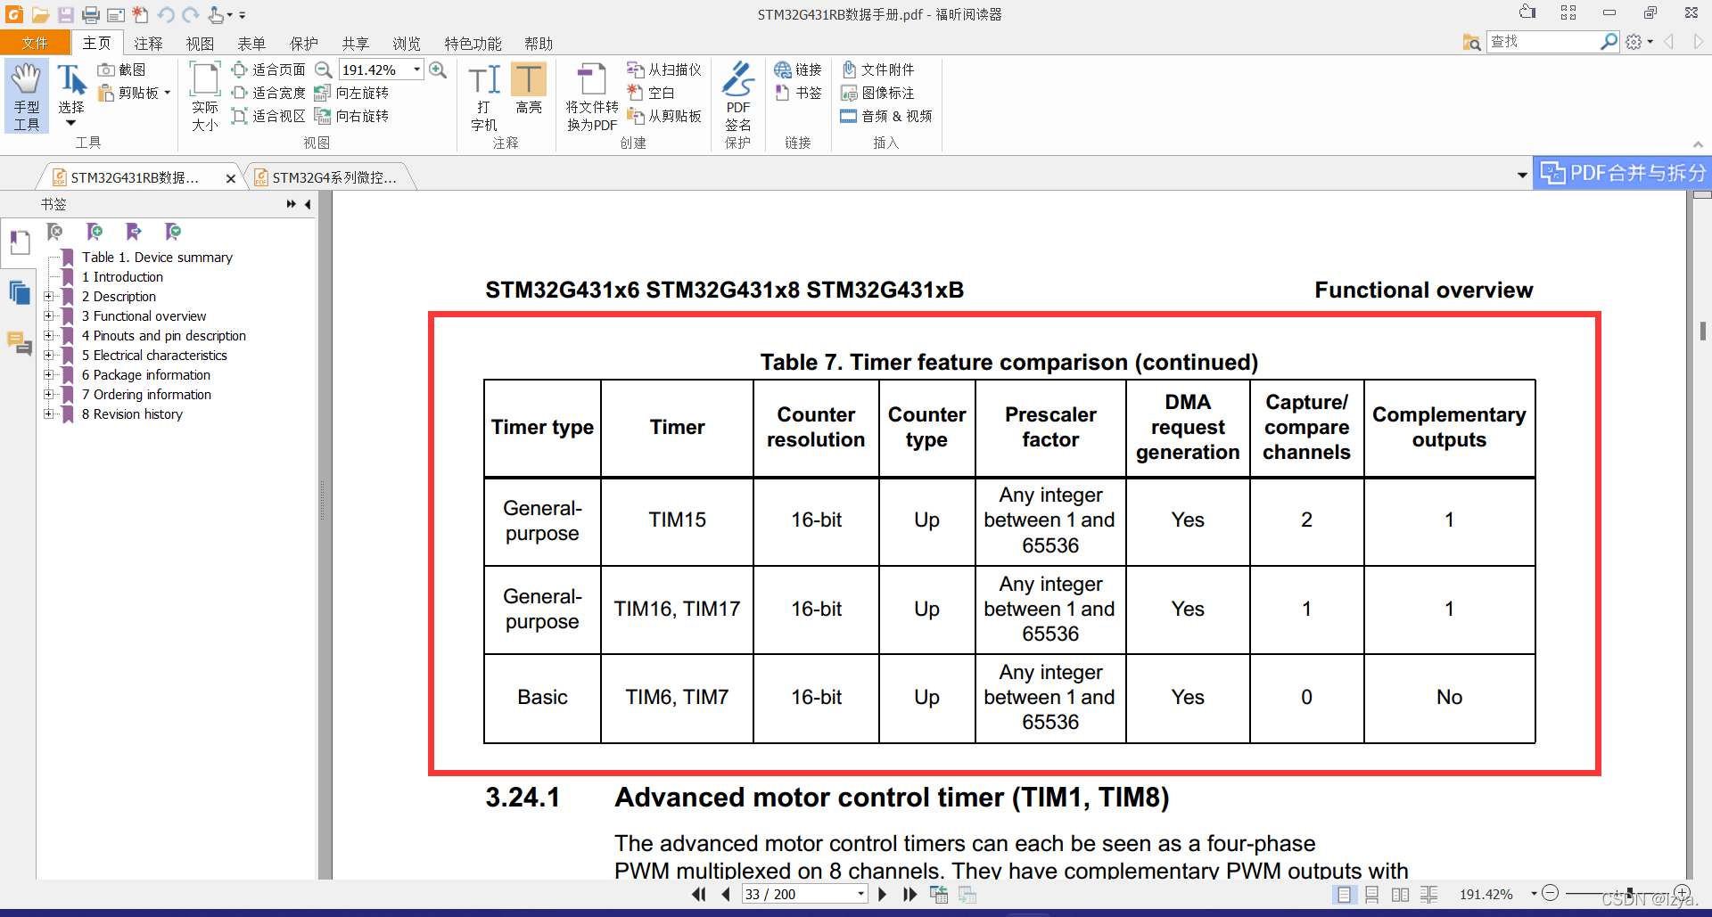Image resolution: width=1712 pixels, height=917 pixels.
Task: Click the status bar zoom-in plus button
Action: click(1682, 893)
